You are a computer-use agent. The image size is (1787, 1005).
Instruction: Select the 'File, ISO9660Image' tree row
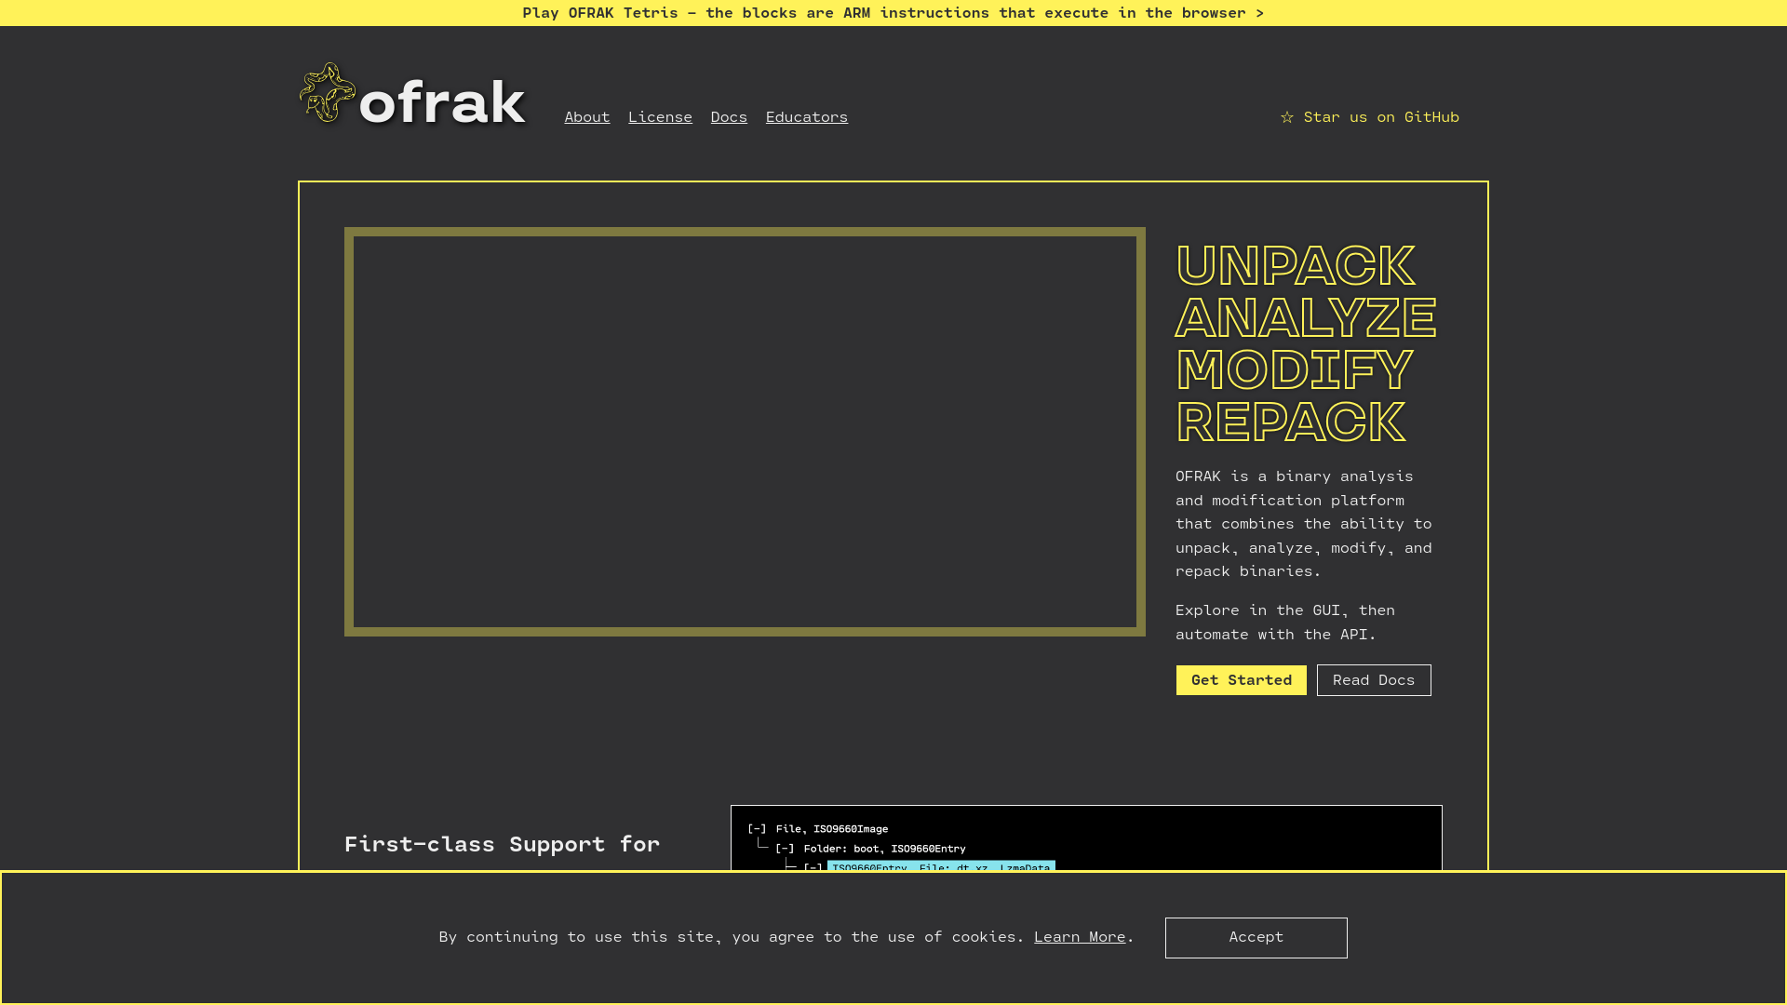coord(832,829)
